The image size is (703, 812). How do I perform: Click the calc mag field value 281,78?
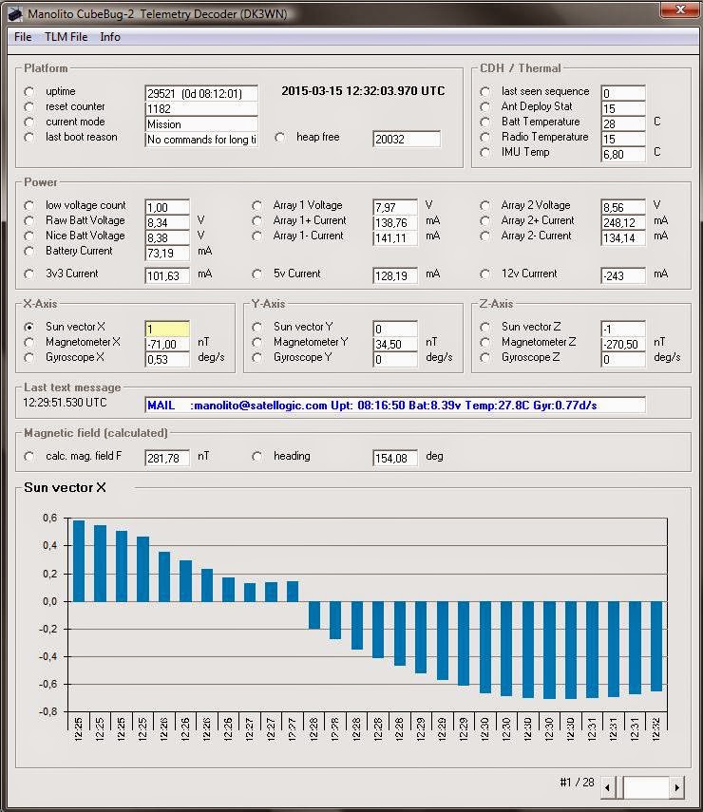pyautogui.click(x=167, y=459)
